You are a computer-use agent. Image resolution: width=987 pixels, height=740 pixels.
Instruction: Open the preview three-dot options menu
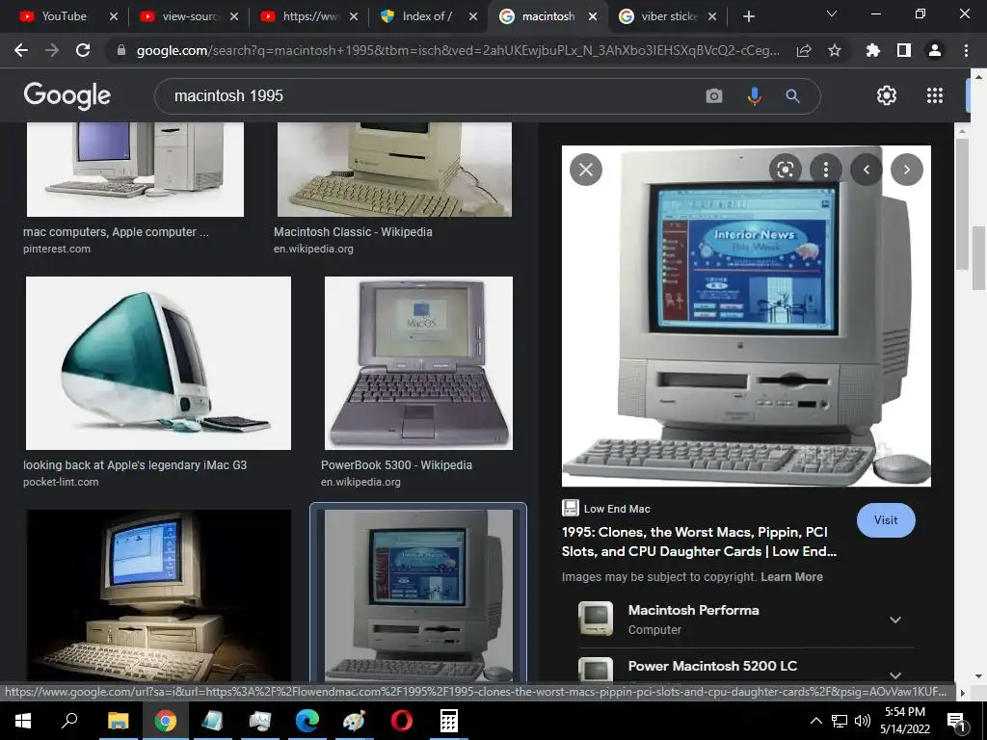[x=826, y=170]
